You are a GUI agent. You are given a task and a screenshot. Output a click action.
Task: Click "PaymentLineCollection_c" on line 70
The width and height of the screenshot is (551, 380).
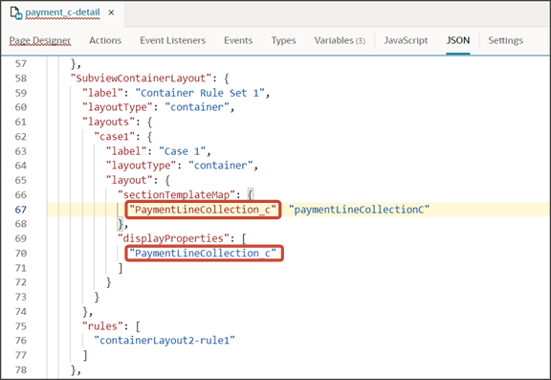pyautogui.click(x=203, y=253)
